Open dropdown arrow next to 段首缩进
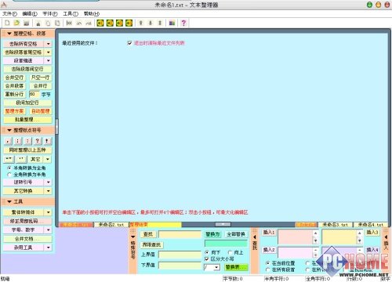Image resolution: width=392 pixels, height=282 pixels. point(49,60)
